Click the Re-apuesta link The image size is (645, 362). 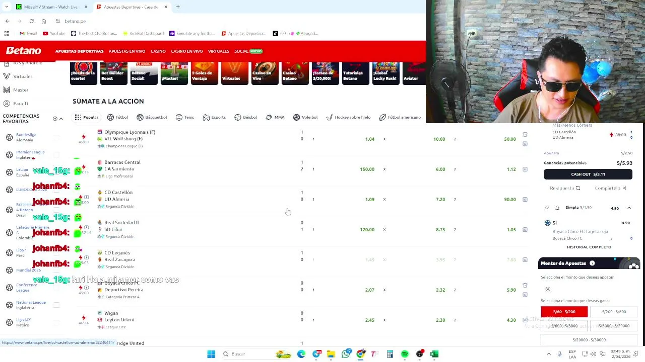point(565,188)
